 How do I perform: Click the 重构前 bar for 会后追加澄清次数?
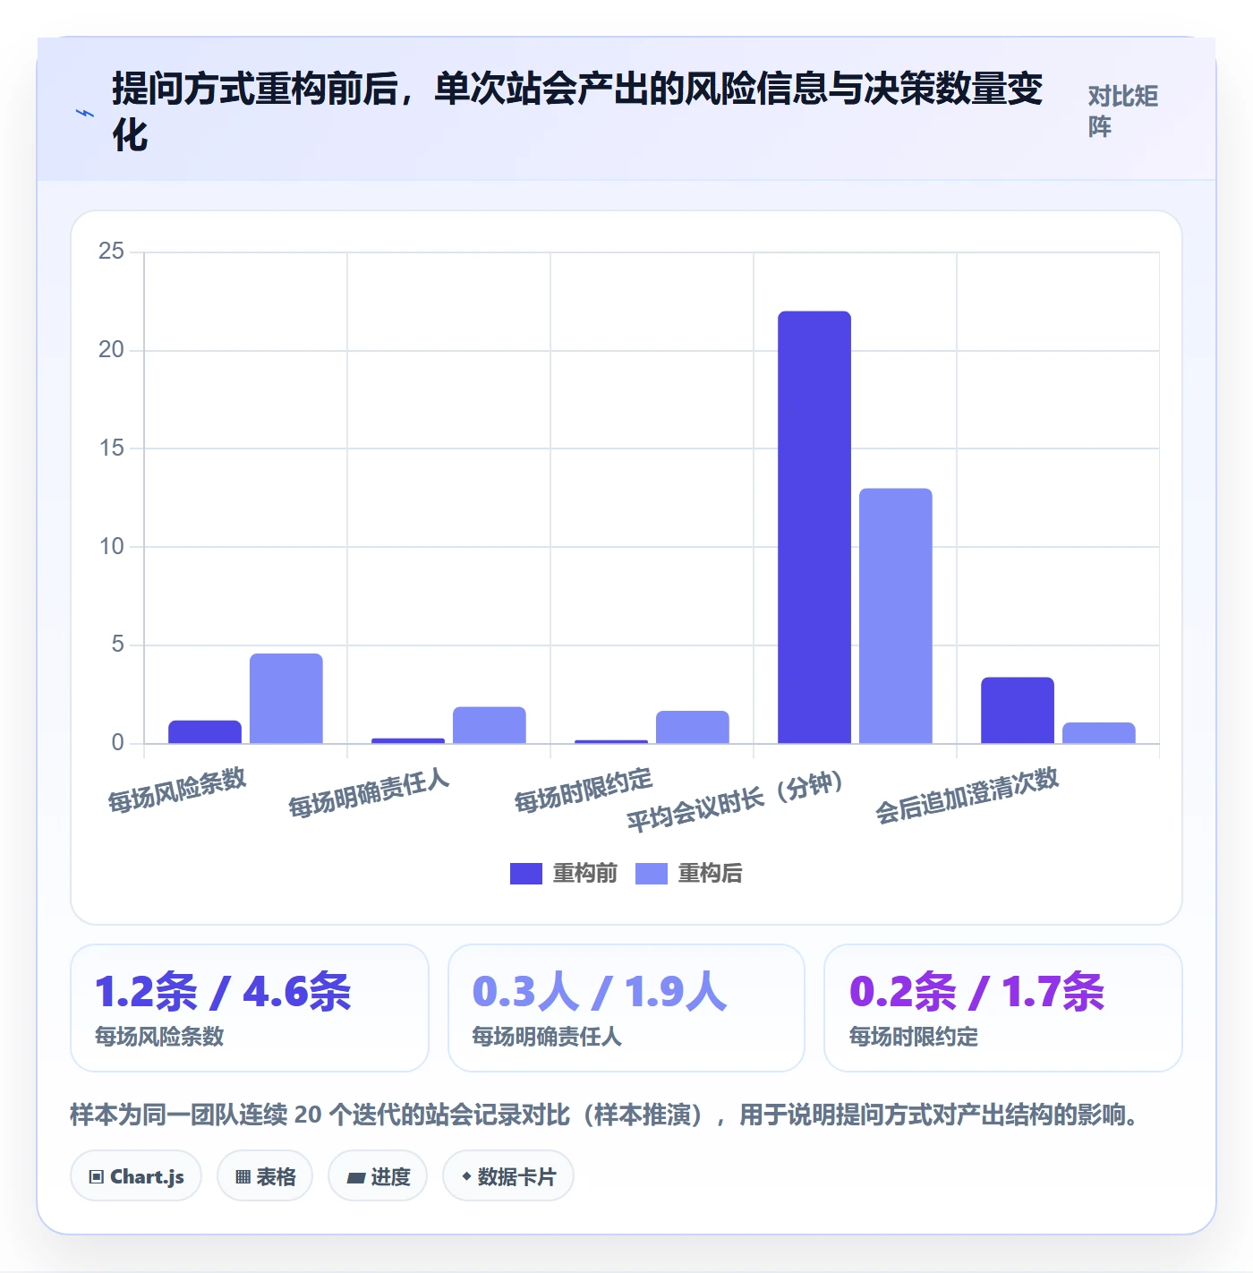click(1018, 710)
